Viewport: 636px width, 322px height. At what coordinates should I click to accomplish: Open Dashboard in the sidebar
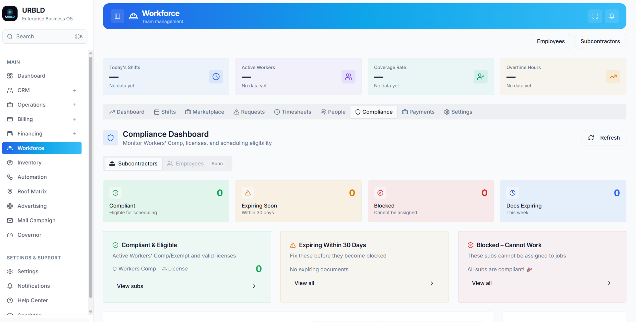click(x=42, y=76)
